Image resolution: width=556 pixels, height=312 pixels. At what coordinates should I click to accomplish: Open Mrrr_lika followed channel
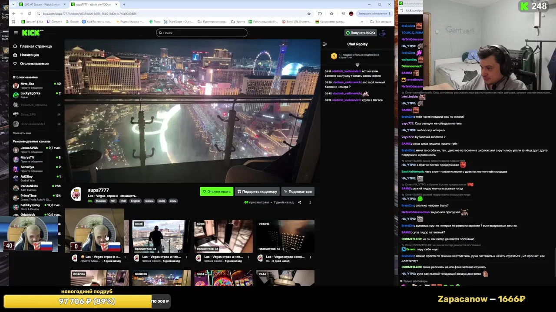click(x=36, y=85)
